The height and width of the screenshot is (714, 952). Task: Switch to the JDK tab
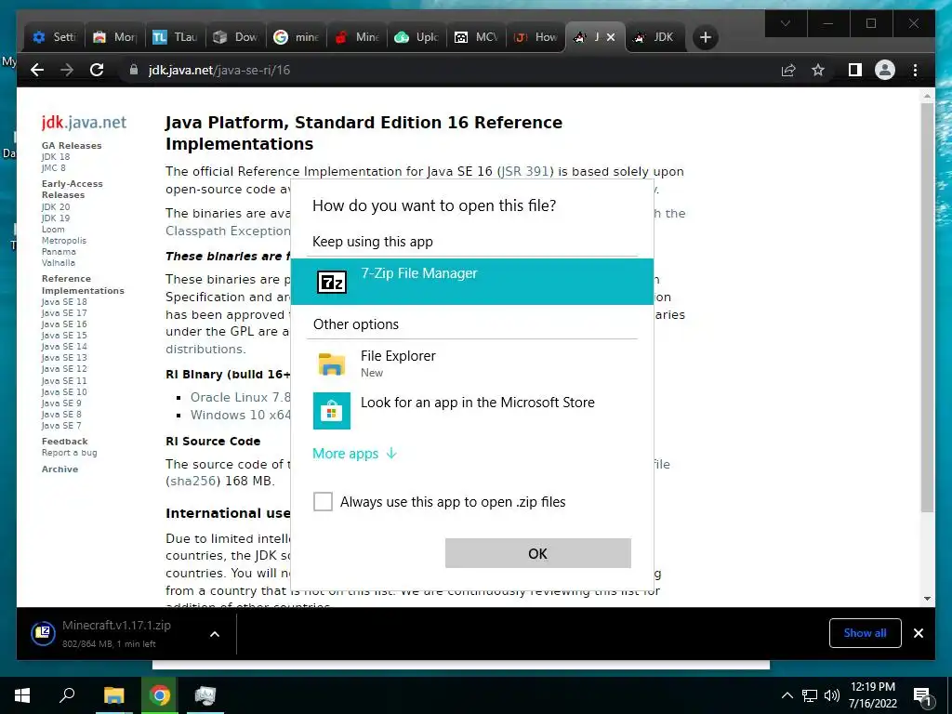[654, 37]
